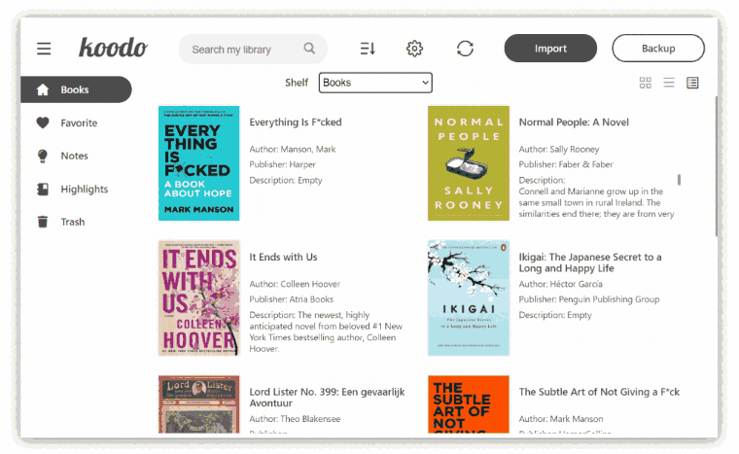Click the Search my library field
This screenshot has height=454, width=739.
point(243,49)
